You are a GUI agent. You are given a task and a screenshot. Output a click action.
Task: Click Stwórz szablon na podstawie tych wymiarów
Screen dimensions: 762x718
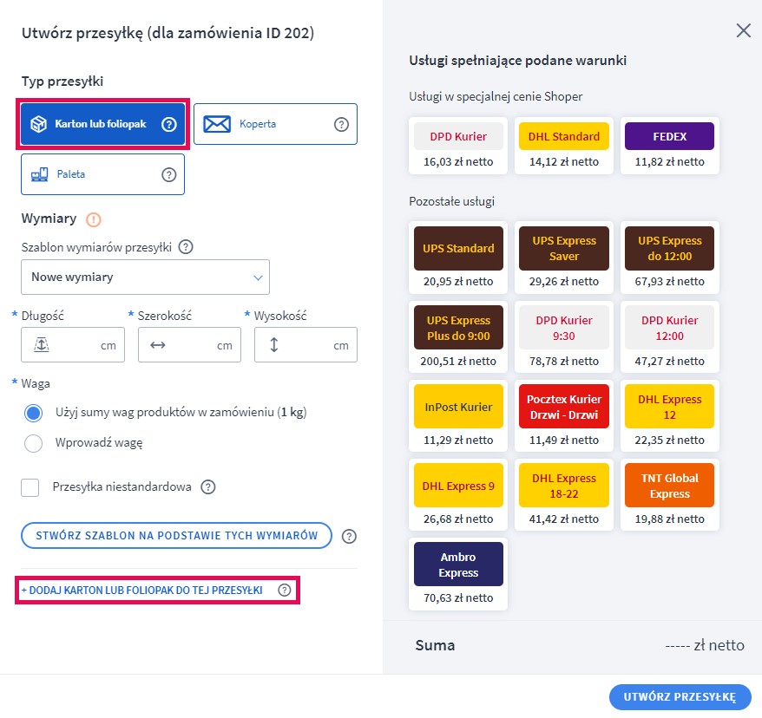pos(176,536)
